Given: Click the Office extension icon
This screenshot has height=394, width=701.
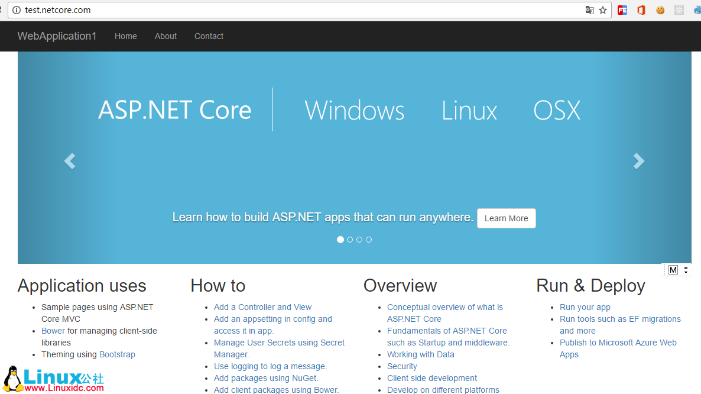Looking at the screenshot, I should [x=641, y=10].
